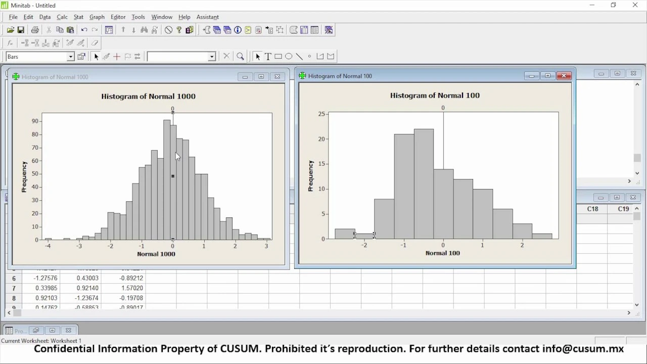The image size is (647, 364).
Task: Click the Histogram of Normal 100 chart title
Action: [x=435, y=95]
